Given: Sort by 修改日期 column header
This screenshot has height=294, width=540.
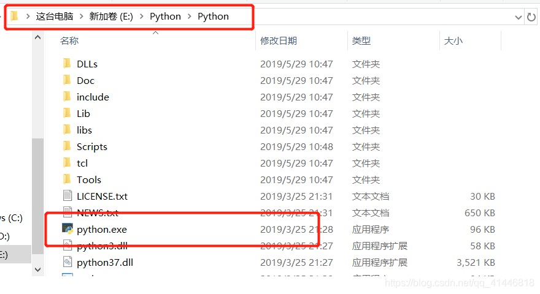Looking at the screenshot, I should point(279,40).
